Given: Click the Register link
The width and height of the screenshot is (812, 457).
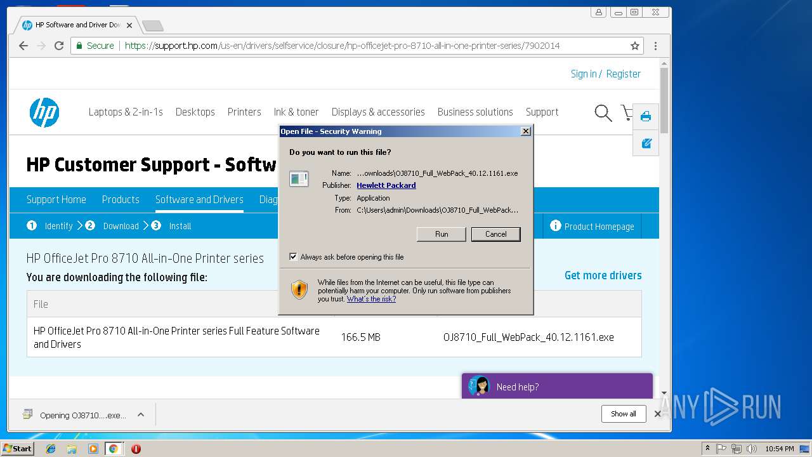Looking at the screenshot, I should tap(624, 74).
